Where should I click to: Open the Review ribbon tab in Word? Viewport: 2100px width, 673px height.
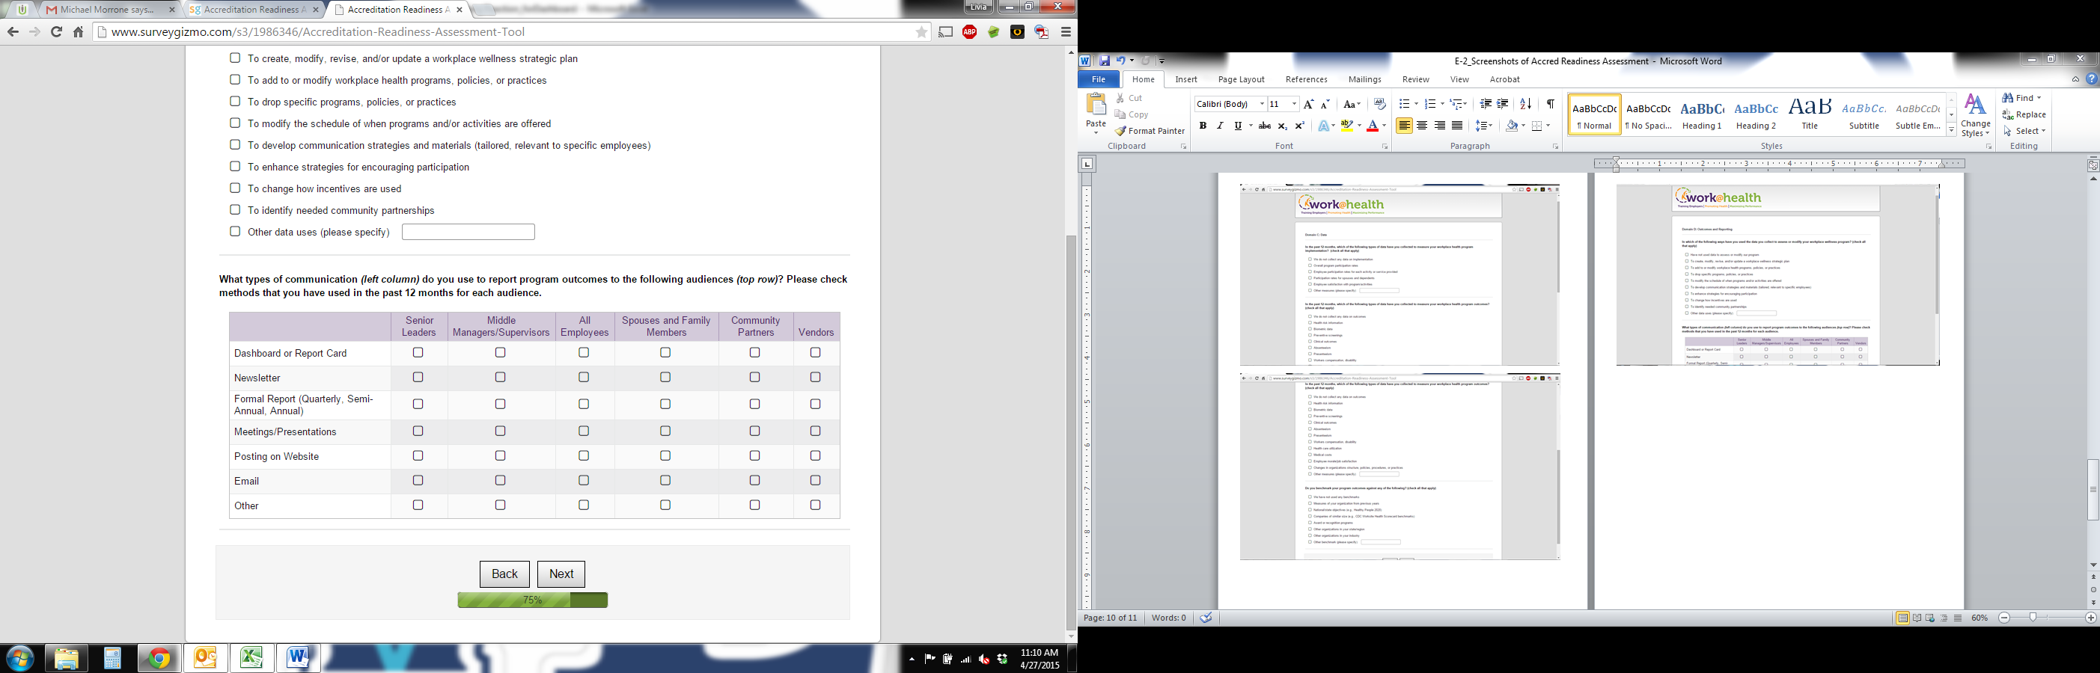(x=1415, y=79)
